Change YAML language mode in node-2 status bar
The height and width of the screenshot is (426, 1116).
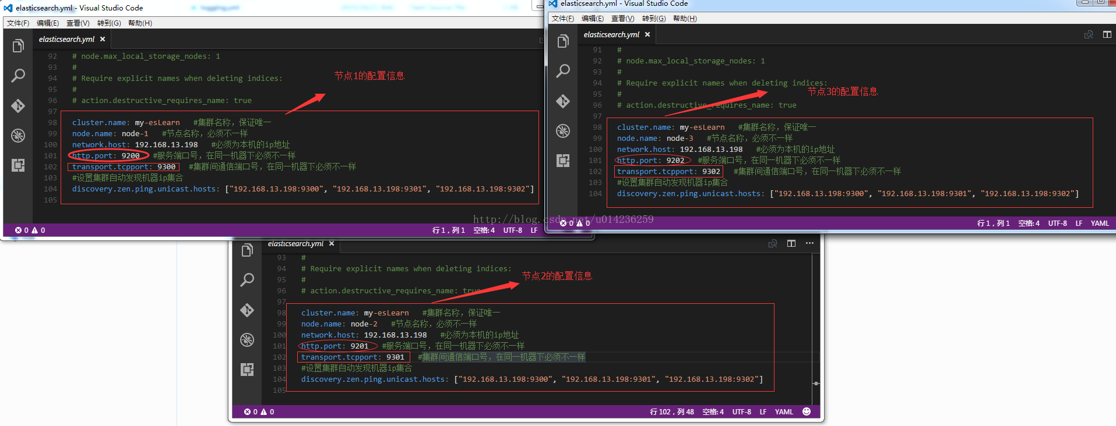(784, 411)
